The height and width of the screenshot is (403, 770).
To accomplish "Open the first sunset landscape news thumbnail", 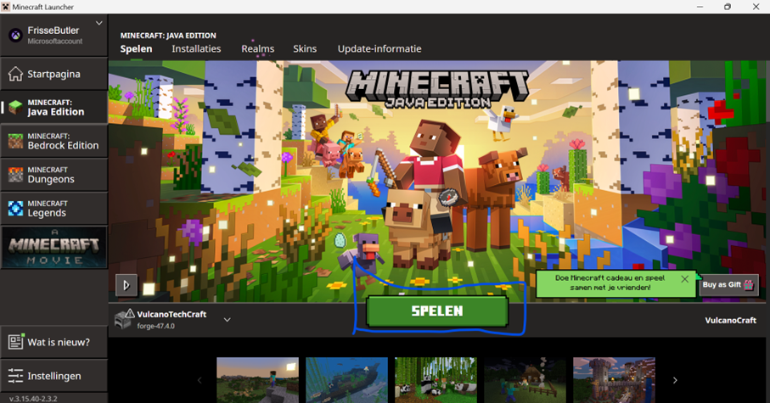I will click(258, 380).
